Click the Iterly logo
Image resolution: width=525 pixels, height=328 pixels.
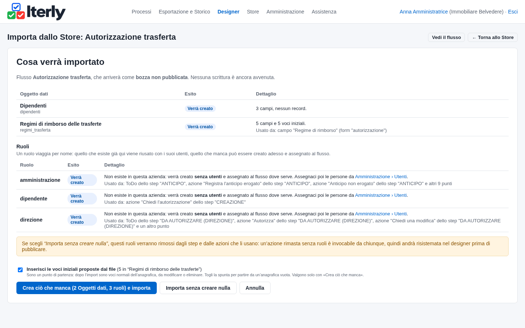pos(36,12)
